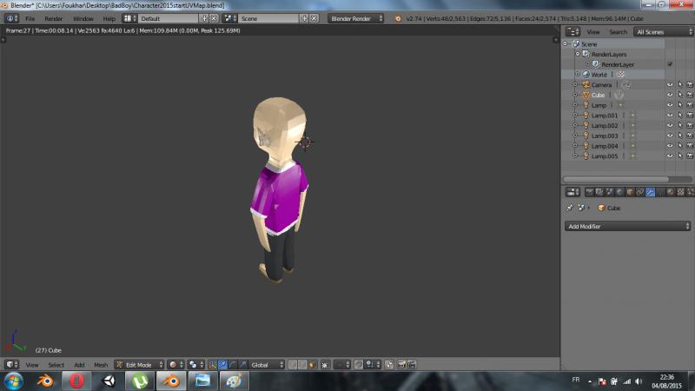Open the File menu
The image size is (695, 391).
tap(30, 18)
